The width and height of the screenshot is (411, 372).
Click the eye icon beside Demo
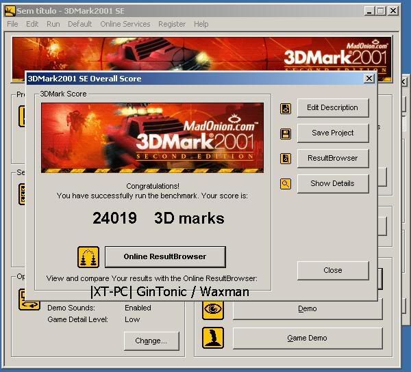(213, 309)
